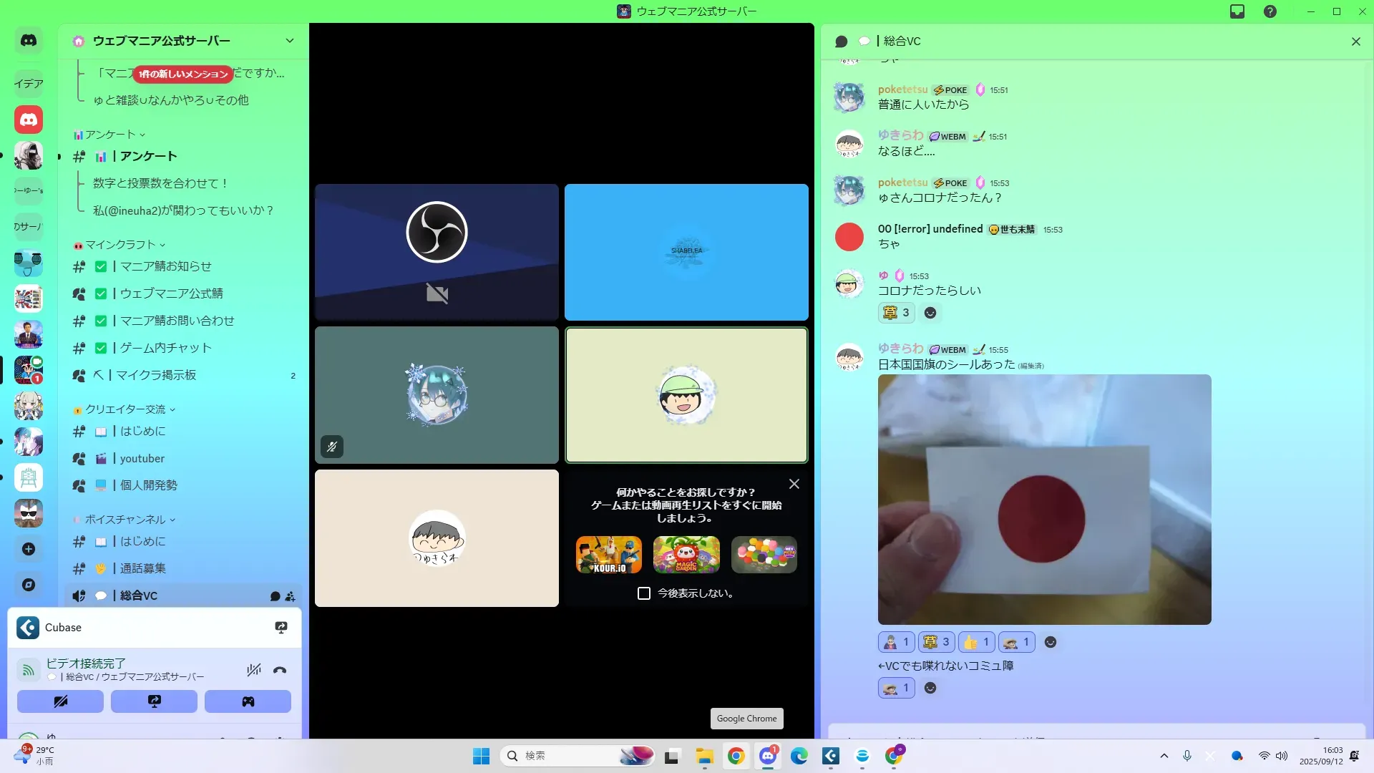Collapse the クリエイター交流 category
Image resolution: width=1374 pixels, height=773 pixels.
[125, 409]
